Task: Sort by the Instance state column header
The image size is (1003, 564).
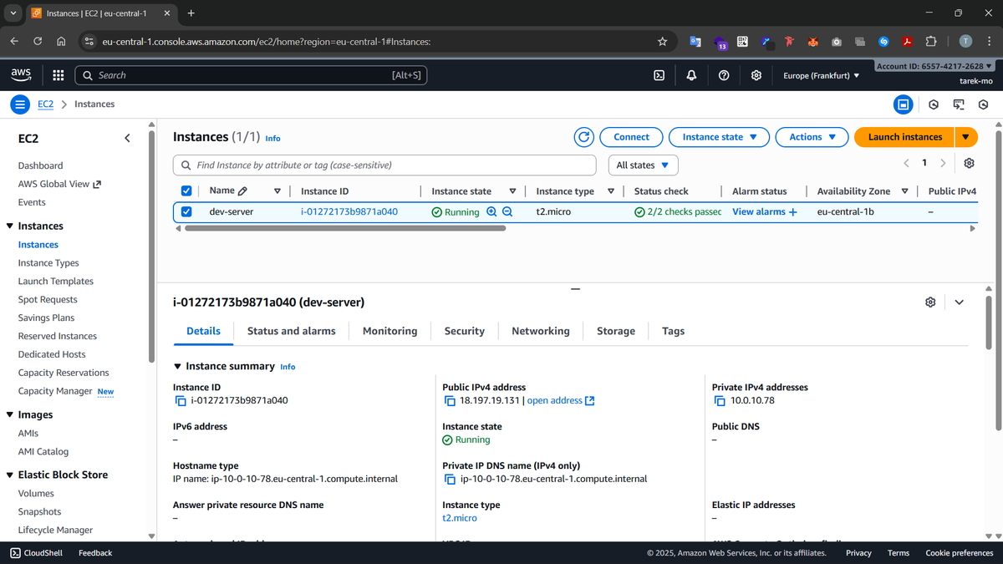Action: coord(461,191)
